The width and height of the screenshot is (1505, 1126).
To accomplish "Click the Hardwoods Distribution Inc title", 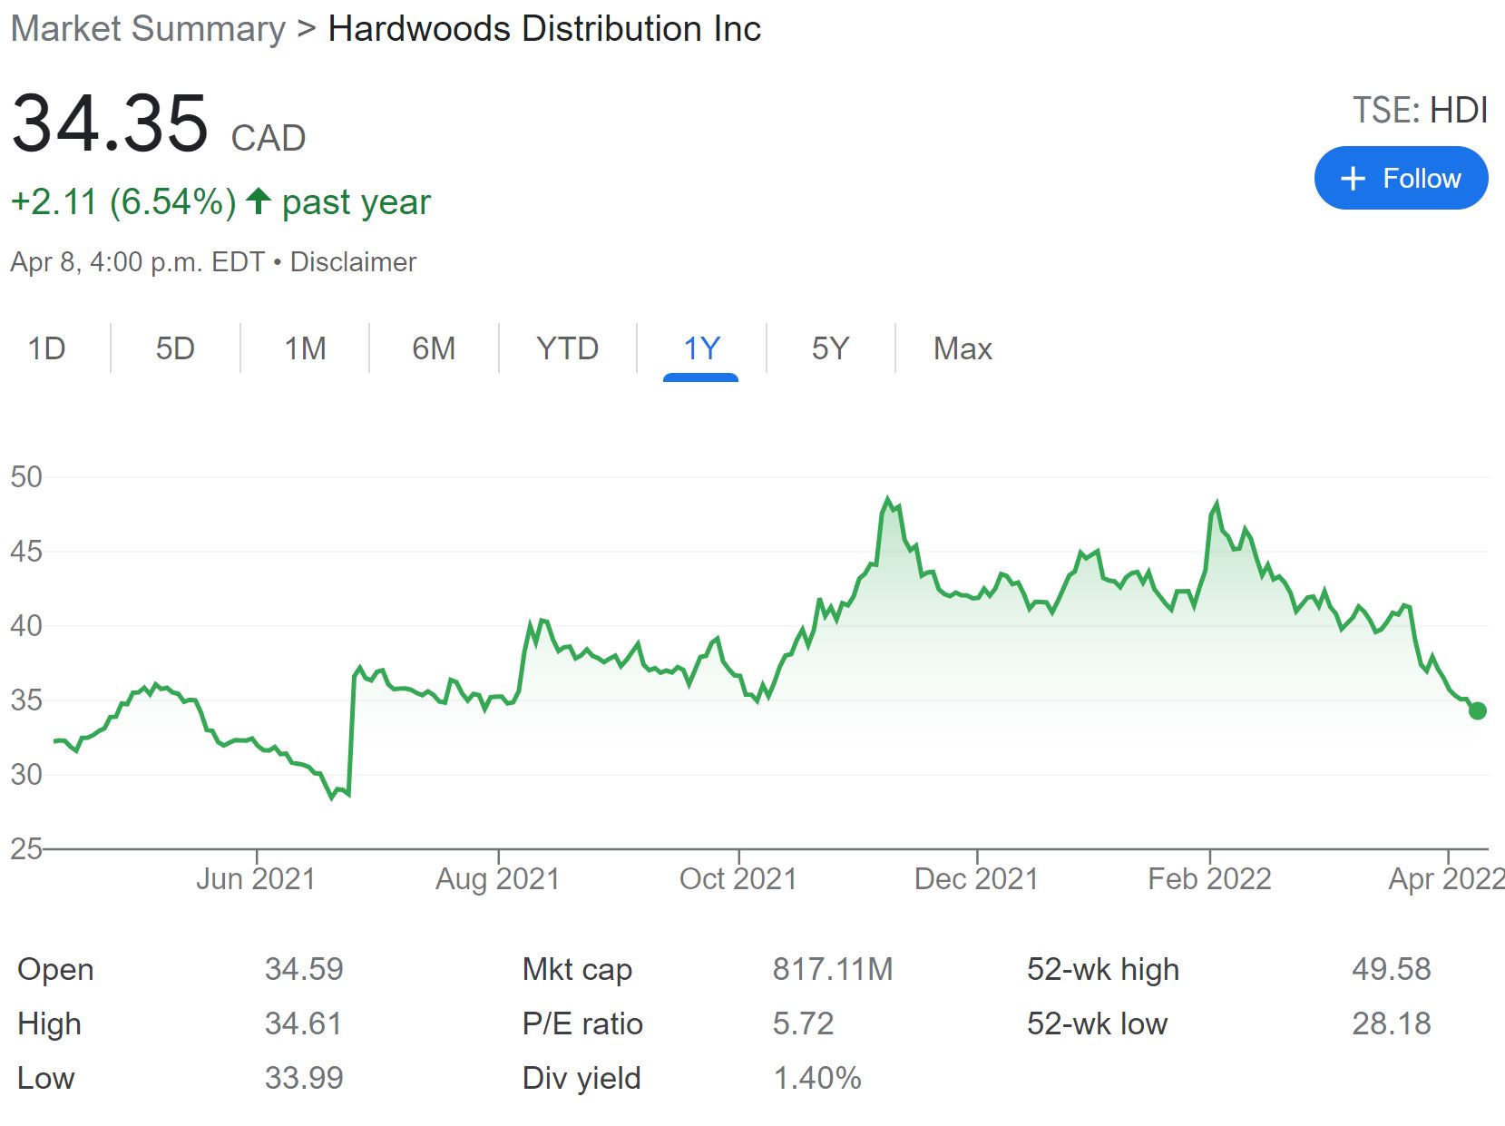I will pos(544,29).
